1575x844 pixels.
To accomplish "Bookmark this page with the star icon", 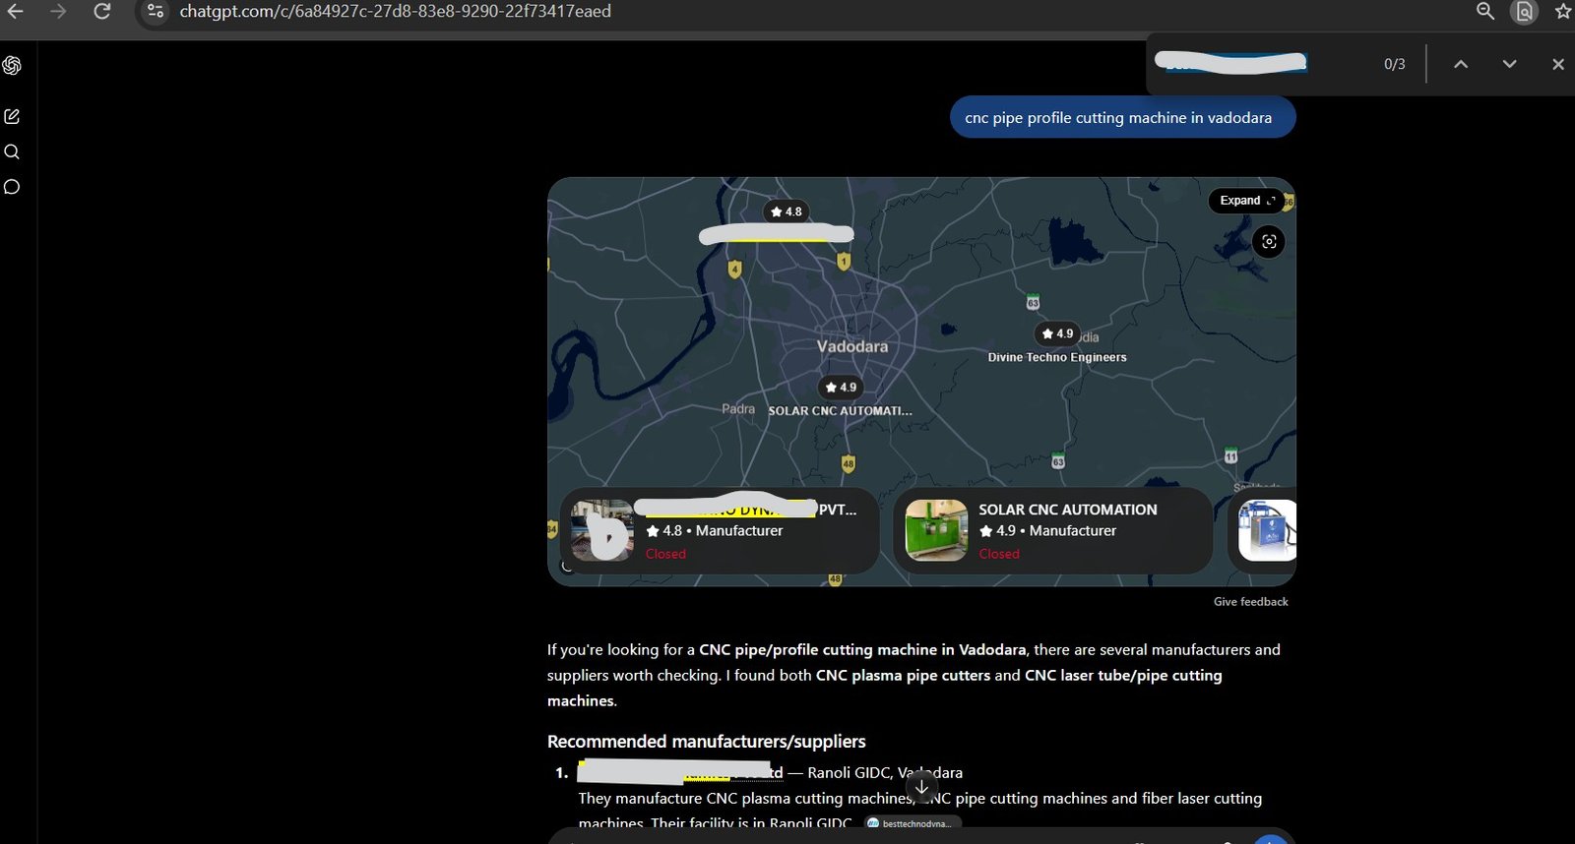I will click(1563, 12).
